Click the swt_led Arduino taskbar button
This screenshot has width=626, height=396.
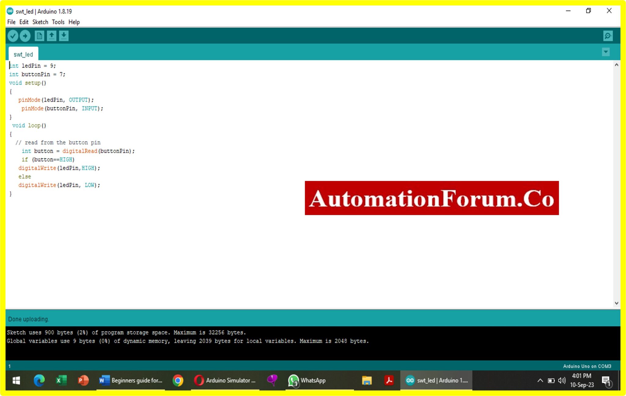[437, 380]
